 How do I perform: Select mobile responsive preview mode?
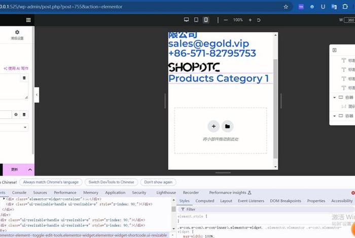[x=206, y=20]
